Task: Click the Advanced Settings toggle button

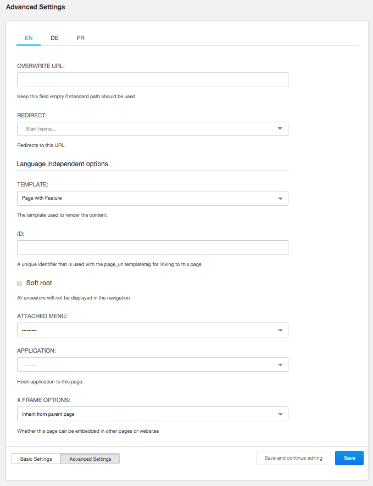Action: [90, 459]
